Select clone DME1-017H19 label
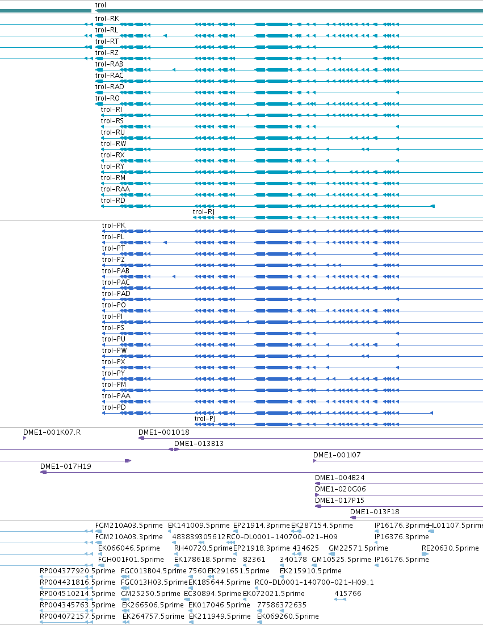Screen dimensions: 483x625 [x=66, y=466]
